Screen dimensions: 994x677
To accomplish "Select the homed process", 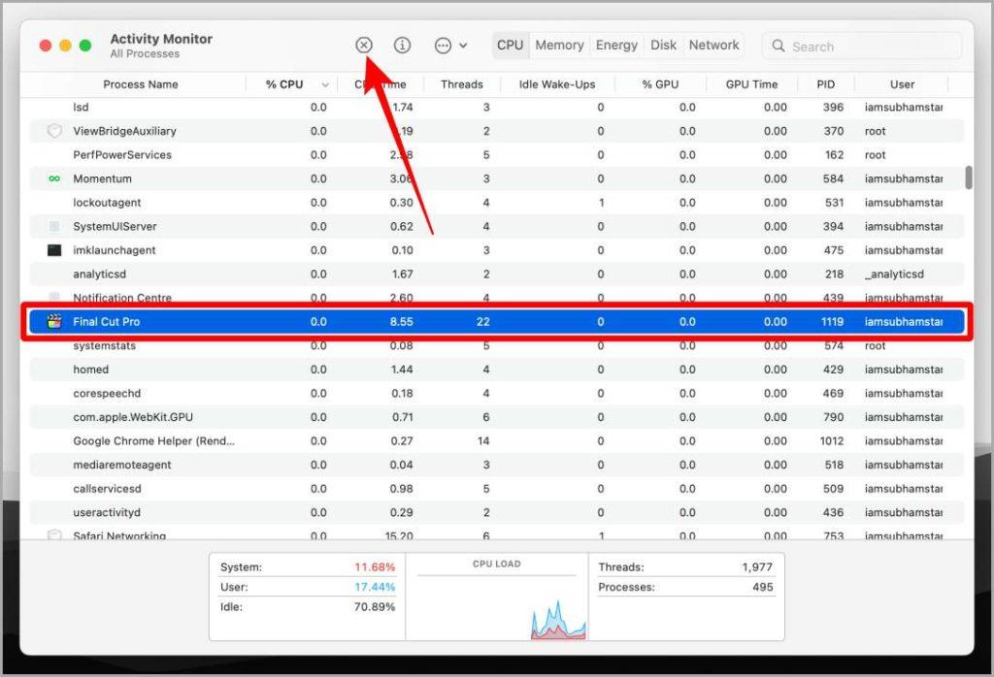I will tap(90, 370).
